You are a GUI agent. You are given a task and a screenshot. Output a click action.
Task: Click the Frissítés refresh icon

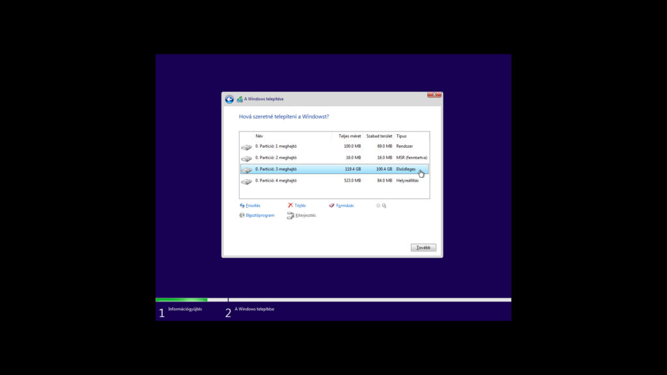click(x=242, y=205)
